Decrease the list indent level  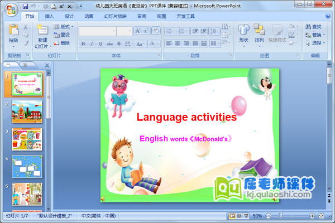(x=195, y=31)
